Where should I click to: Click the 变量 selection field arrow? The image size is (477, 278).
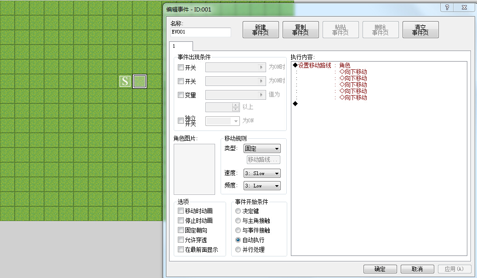[x=261, y=95]
